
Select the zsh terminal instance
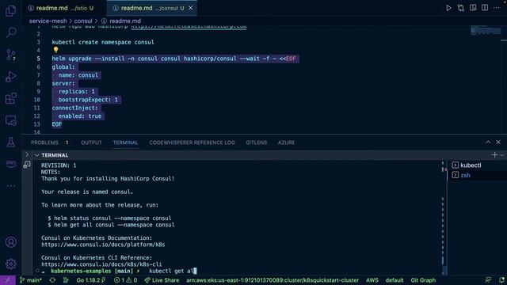pyautogui.click(x=477, y=175)
